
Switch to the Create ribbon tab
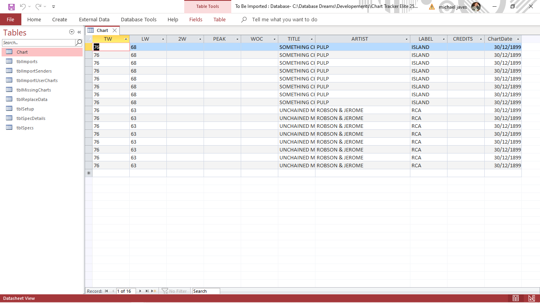point(60,19)
